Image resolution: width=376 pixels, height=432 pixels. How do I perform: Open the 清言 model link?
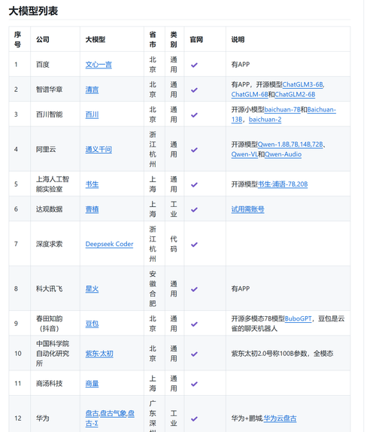point(92,90)
